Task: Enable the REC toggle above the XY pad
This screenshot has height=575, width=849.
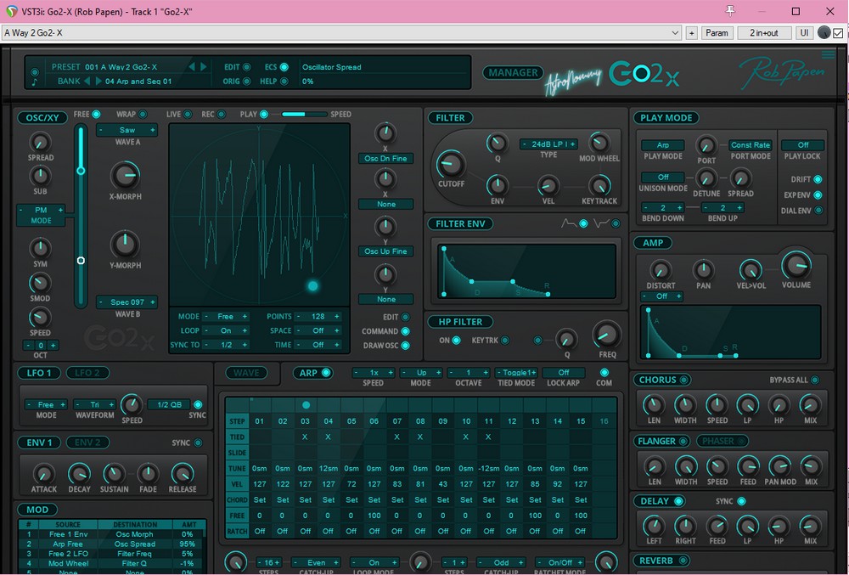Action: (x=221, y=115)
